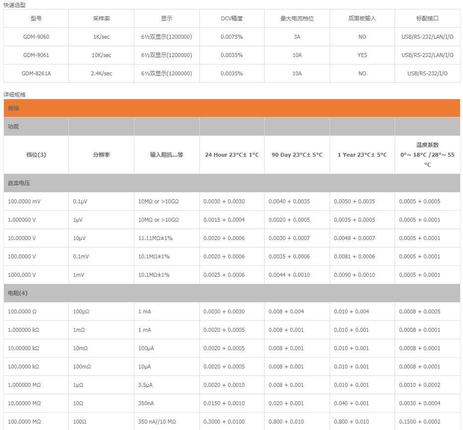
Task: Click the 1000.000 V range cell
Action: click(x=36, y=275)
